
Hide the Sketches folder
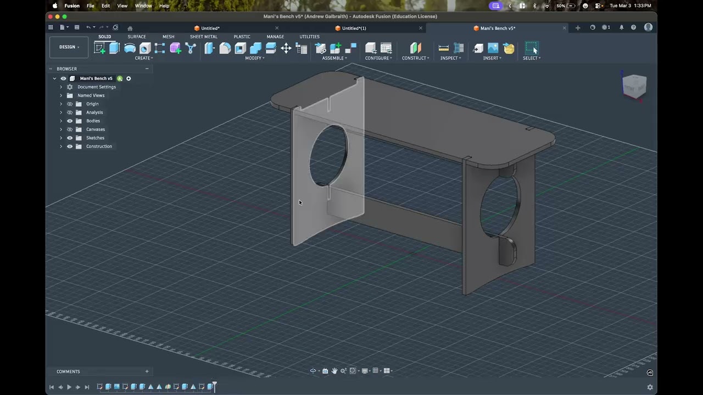tap(70, 138)
